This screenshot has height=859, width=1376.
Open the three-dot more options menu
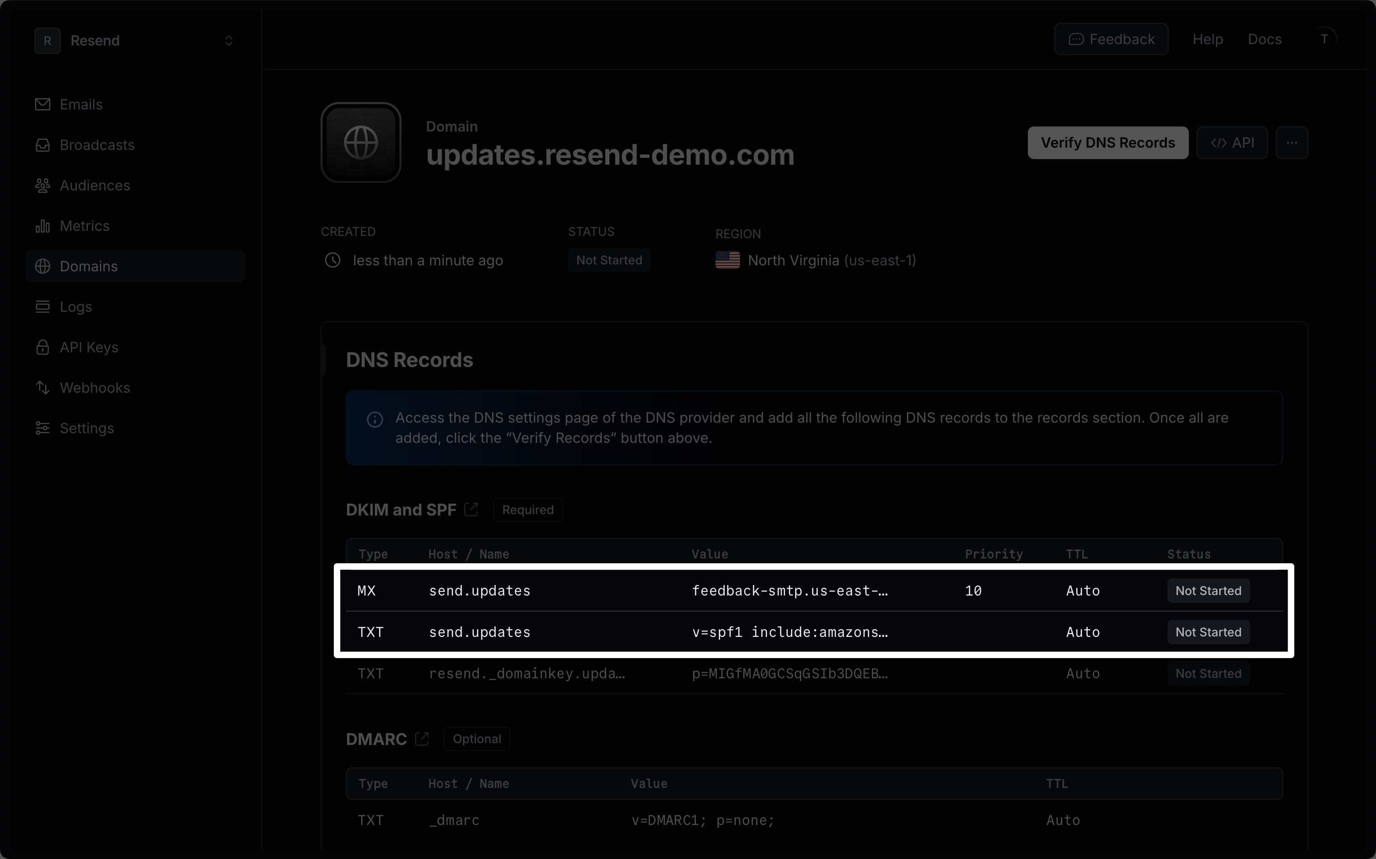(x=1291, y=143)
